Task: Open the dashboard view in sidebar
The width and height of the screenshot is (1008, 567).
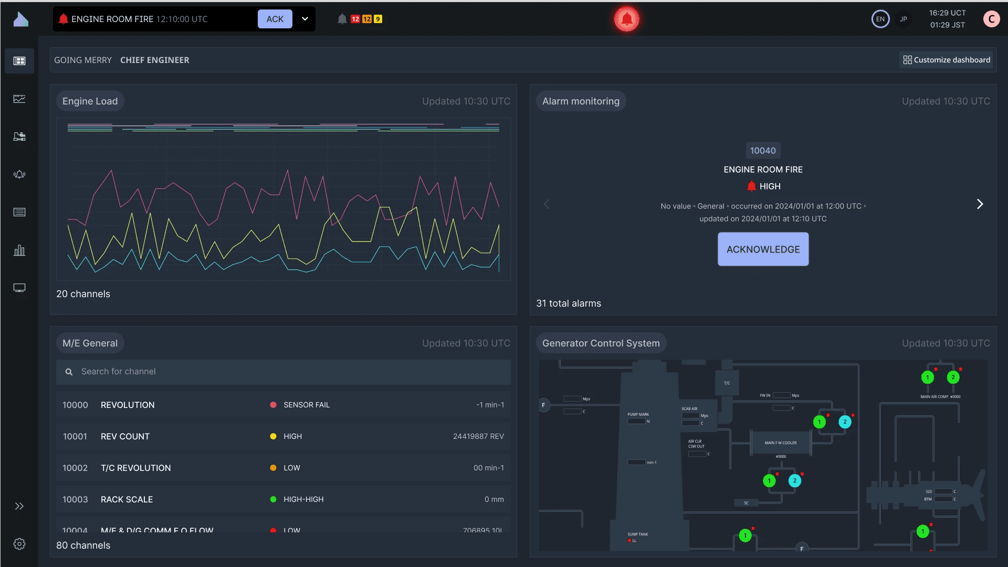Action: click(x=19, y=61)
